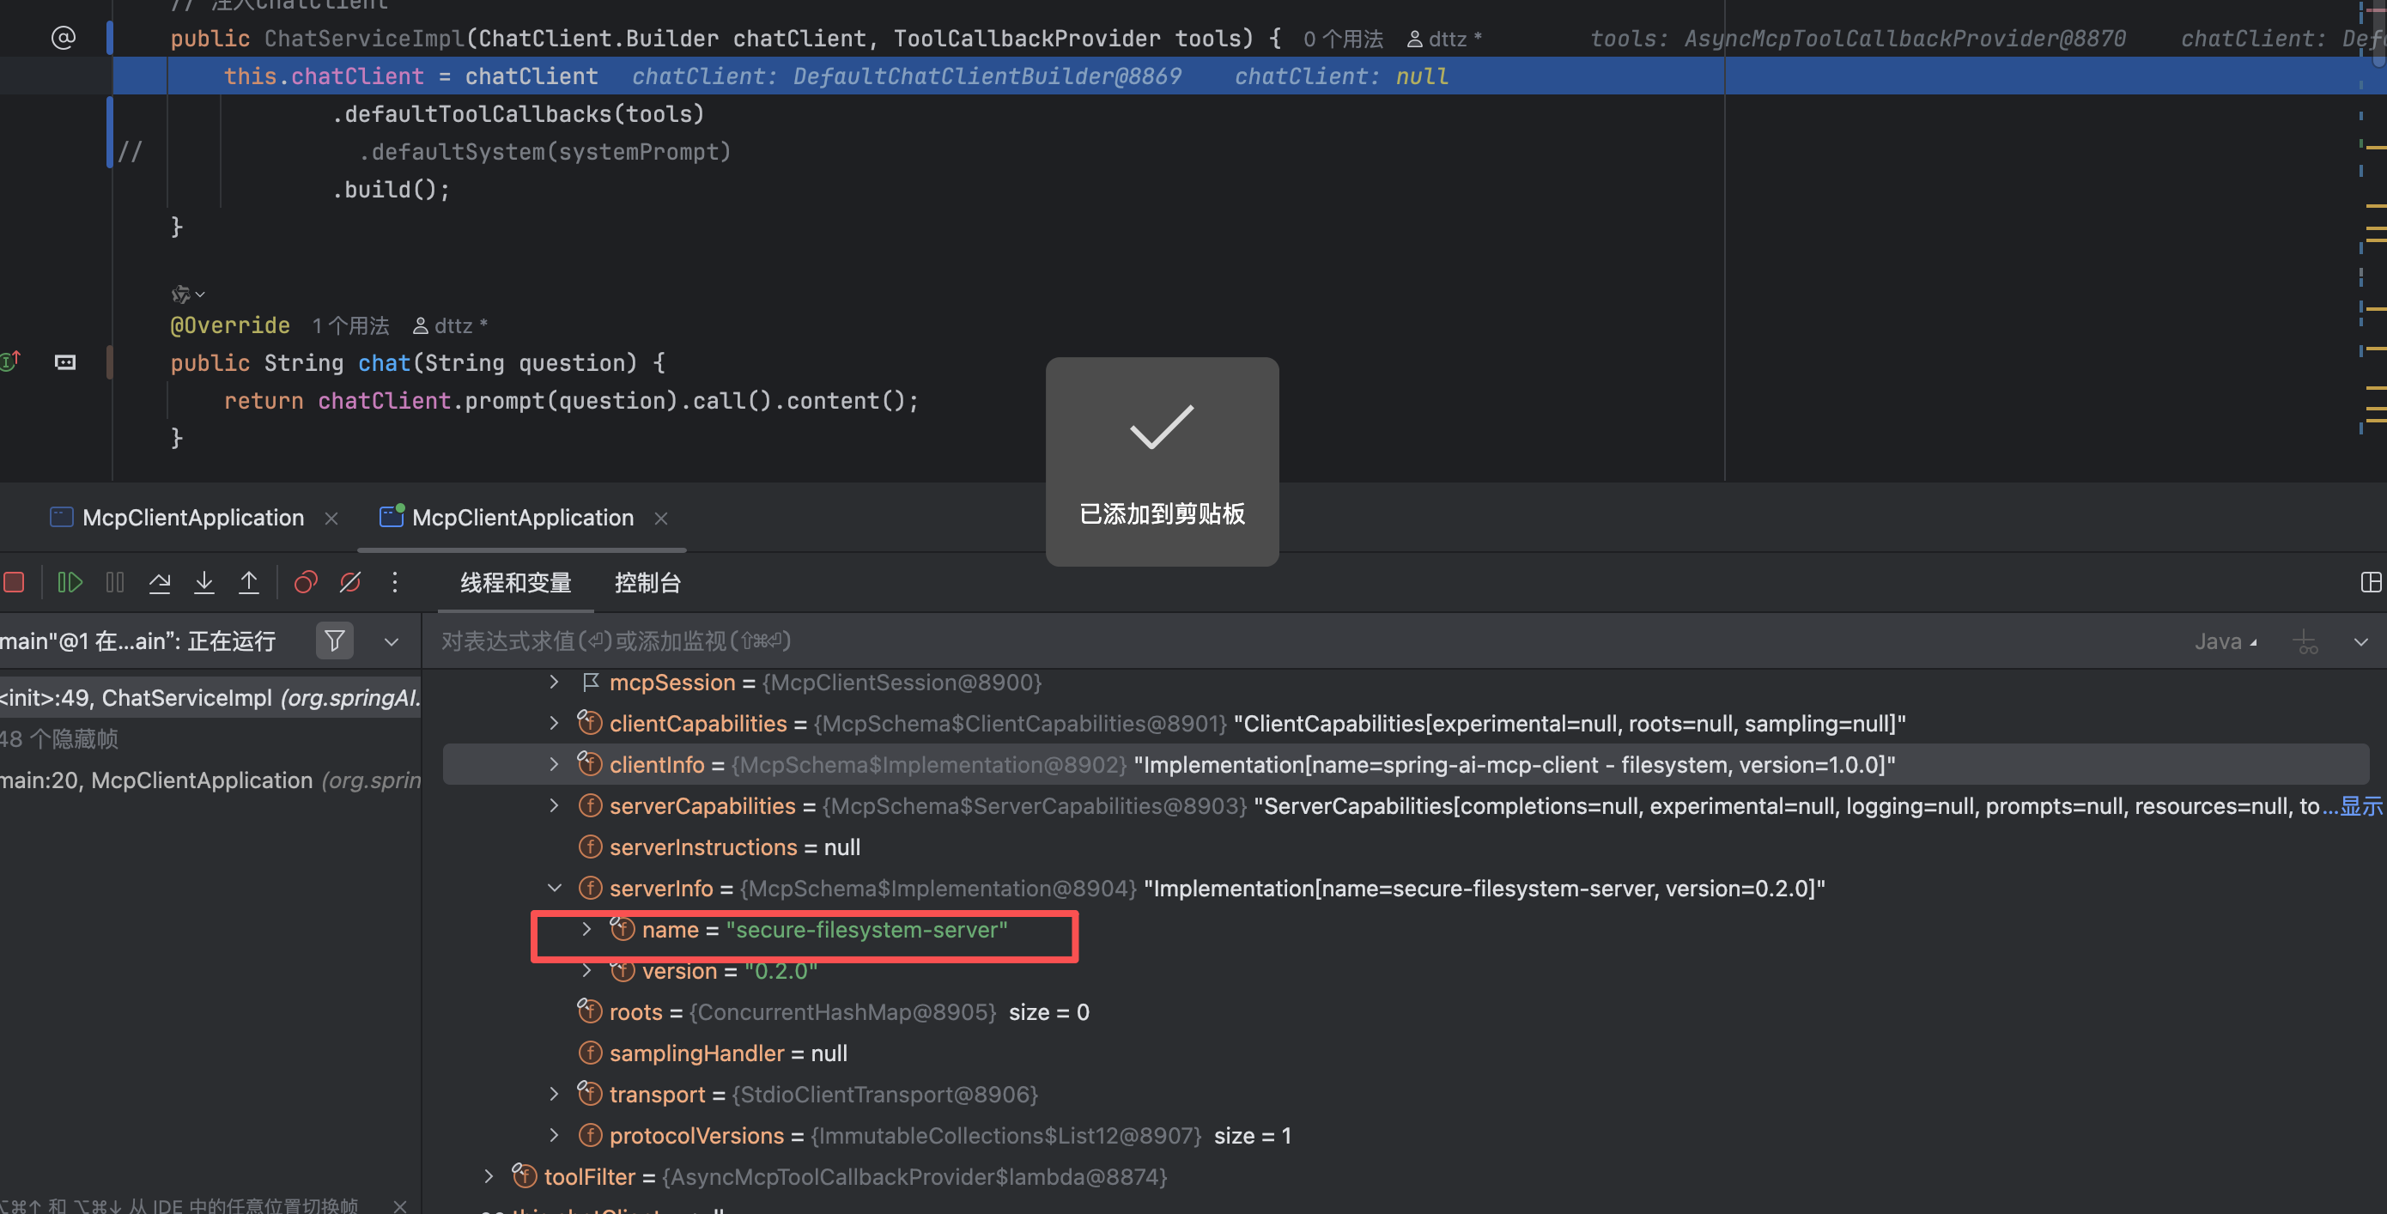Click the thread filter funnel icon
Image resolution: width=2387 pixels, height=1214 pixels.
335,640
